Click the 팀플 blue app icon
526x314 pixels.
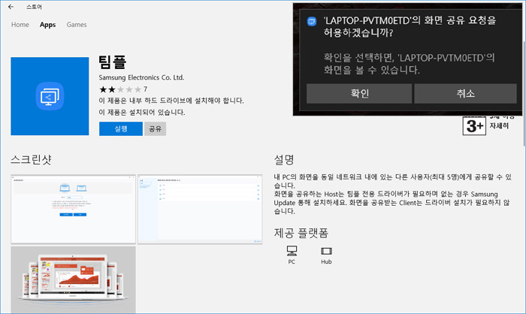50,96
